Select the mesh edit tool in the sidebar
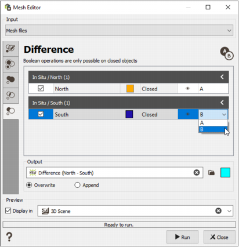The image size is (239, 247). click(10, 49)
